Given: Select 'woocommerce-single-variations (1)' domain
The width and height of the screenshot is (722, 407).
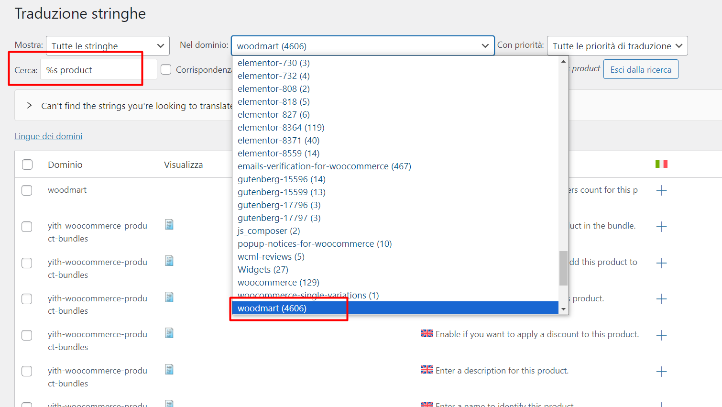Looking at the screenshot, I should click(395, 296).
